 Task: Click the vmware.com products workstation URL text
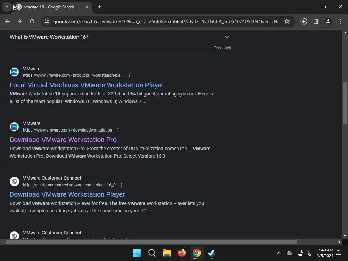point(73,75)
